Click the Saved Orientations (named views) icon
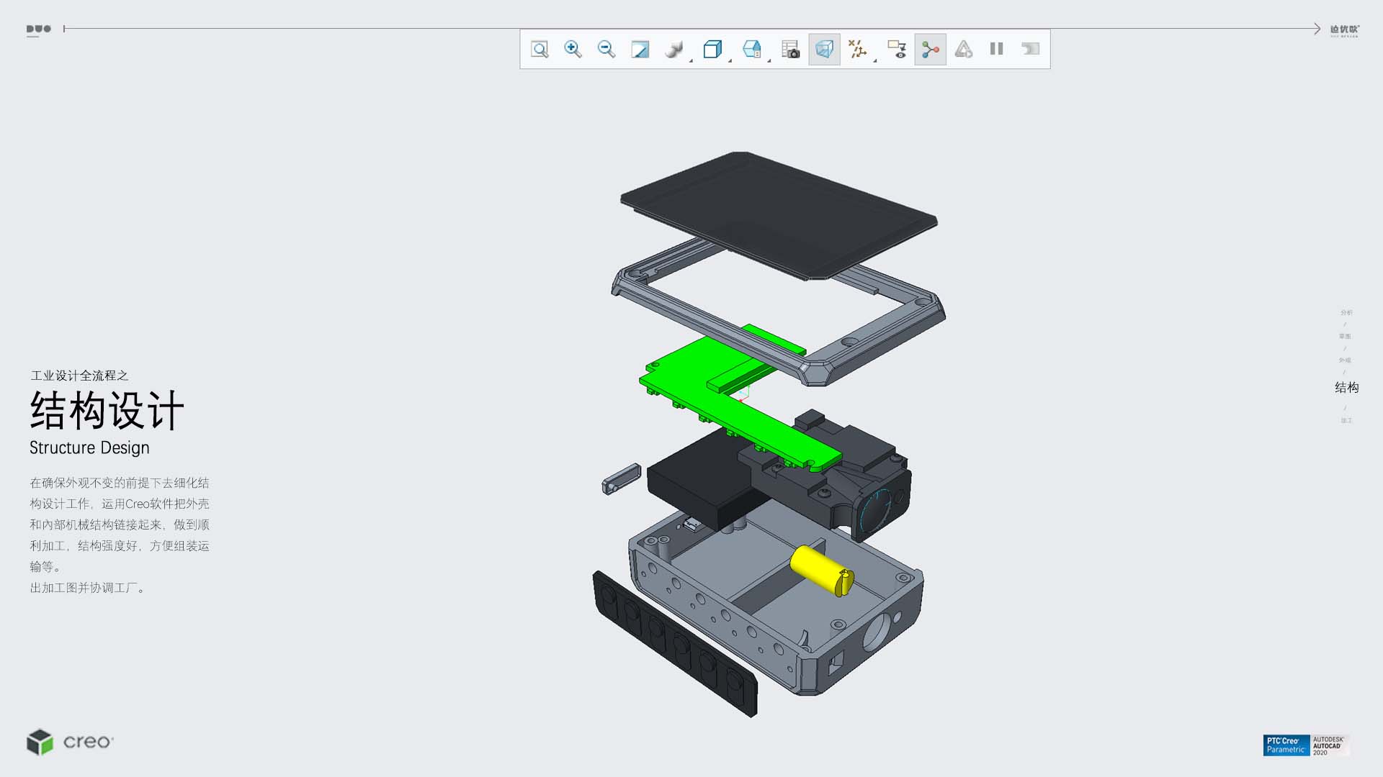This screenshot has height=777, width=1383. tap(751, 49)
